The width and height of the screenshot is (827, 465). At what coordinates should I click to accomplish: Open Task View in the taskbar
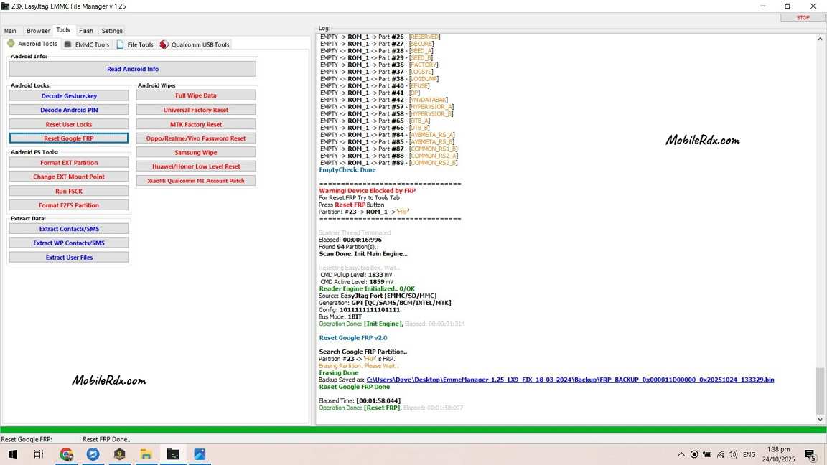39,454
